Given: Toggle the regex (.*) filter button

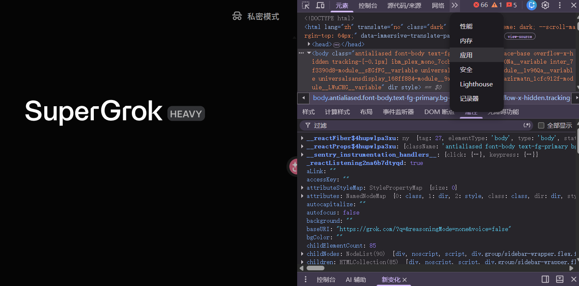Looking at the screenshot, I should (527, 125).
